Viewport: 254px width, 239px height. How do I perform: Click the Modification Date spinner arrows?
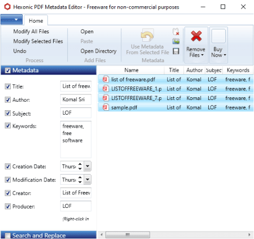[x=80, y=180]
